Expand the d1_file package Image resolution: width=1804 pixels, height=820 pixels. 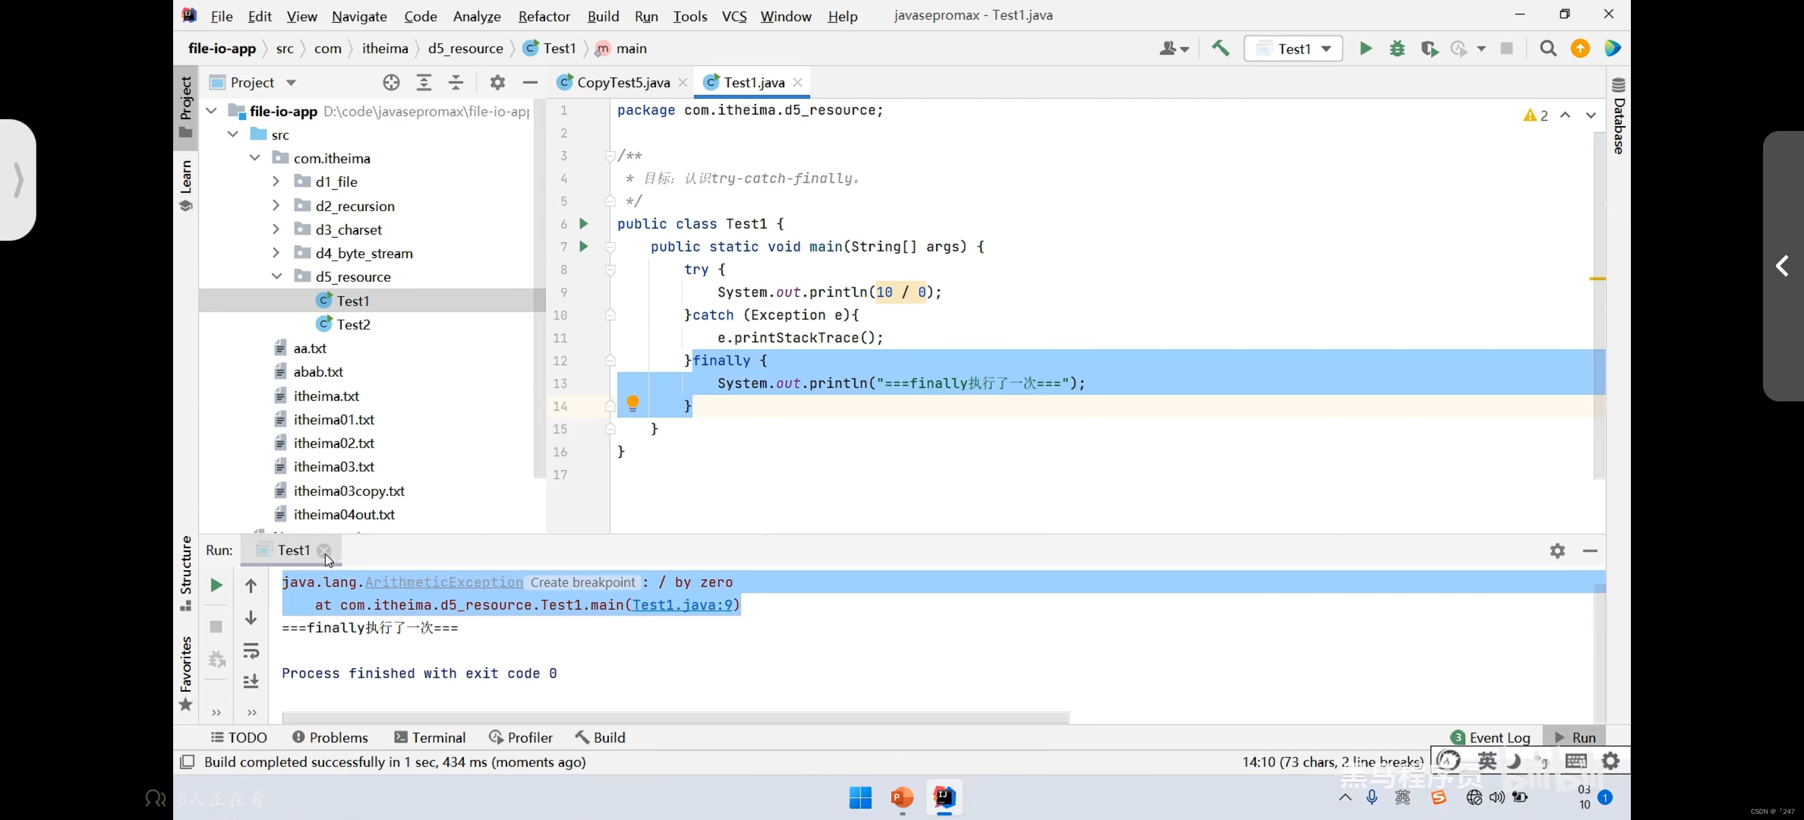[x=276, y=182]
